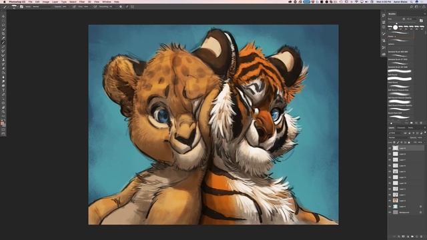Image resolution: width=427 pixels, height=240 pixels.
Task: Open the symmetry paint options butterfly icon
Action: 132,7
